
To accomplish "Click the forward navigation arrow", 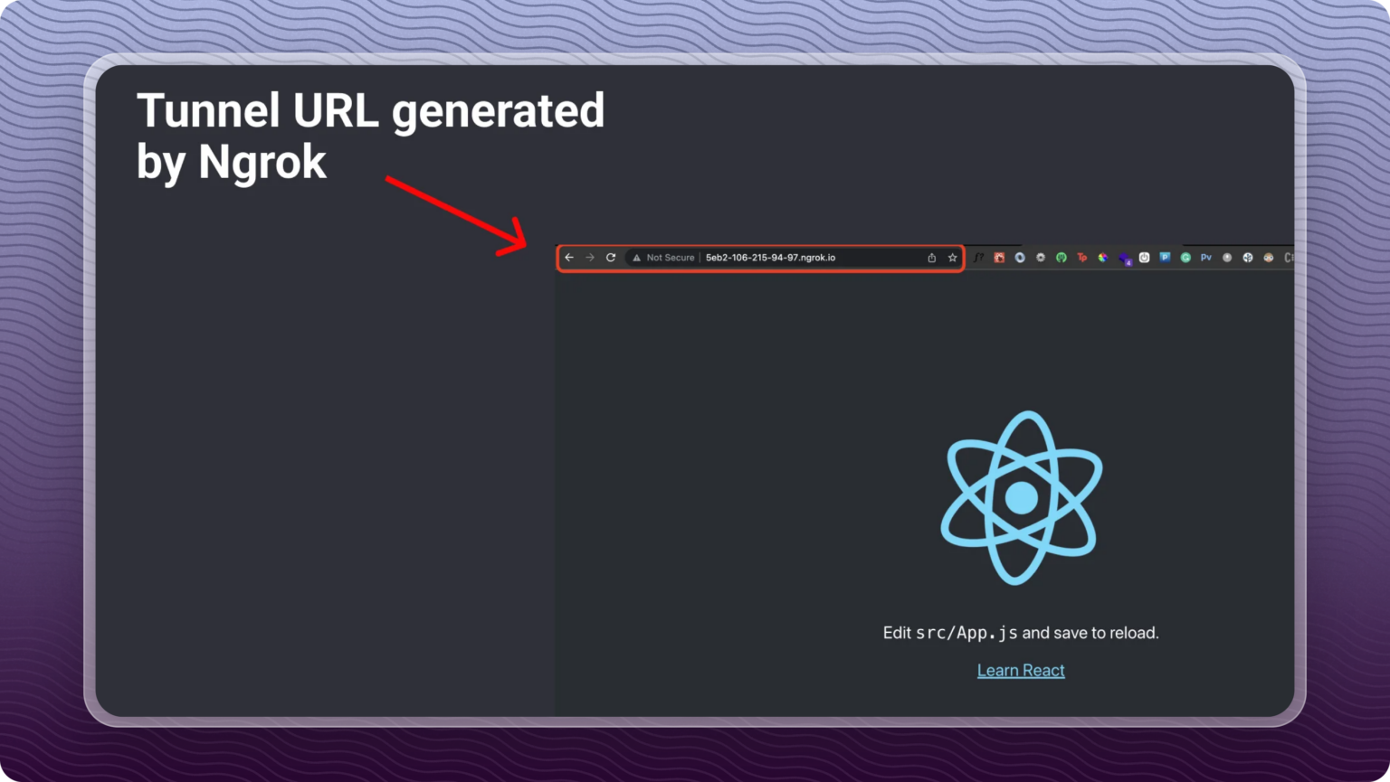I will [590, 258].
